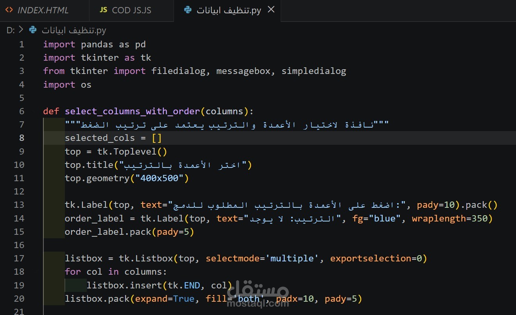
Task: Click the 'exportselection' parameter
Action: [371, 258]
